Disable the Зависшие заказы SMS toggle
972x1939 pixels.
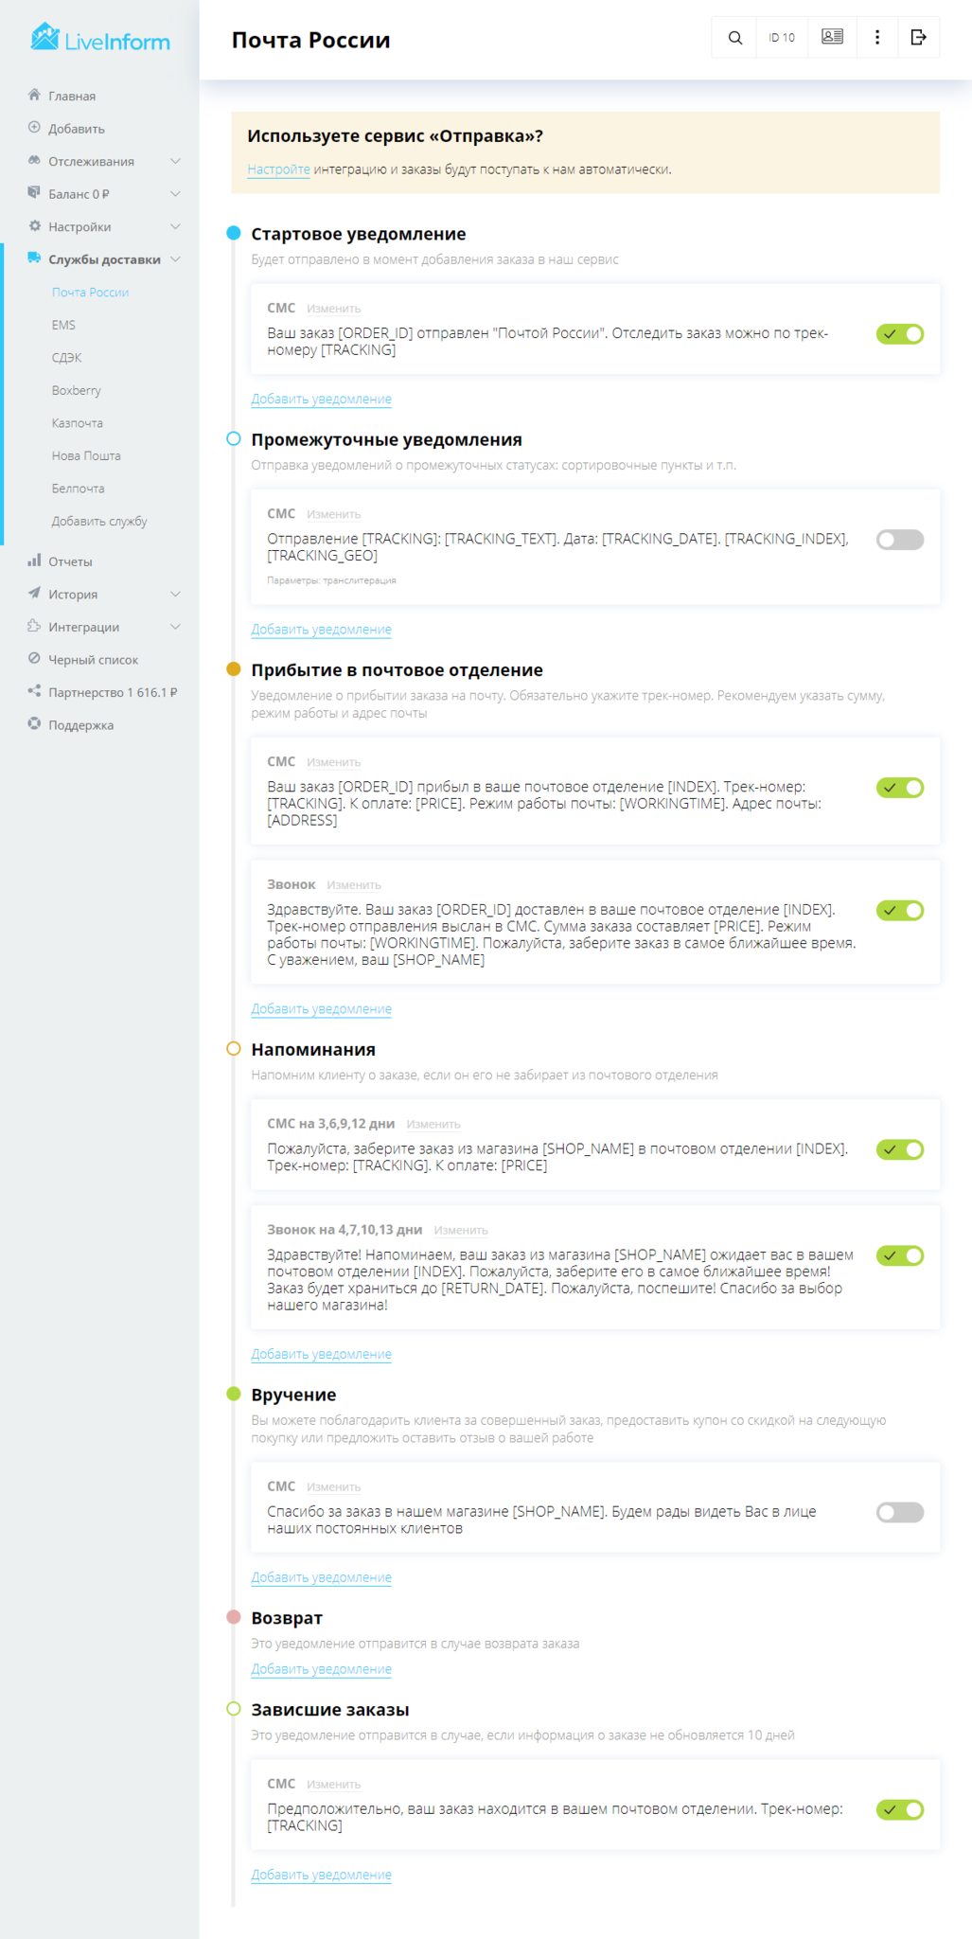click(x=900, y=1809)
